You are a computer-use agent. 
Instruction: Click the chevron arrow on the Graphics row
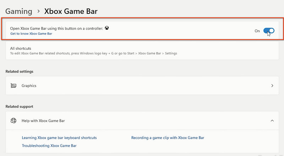click(x=272, y=86)
